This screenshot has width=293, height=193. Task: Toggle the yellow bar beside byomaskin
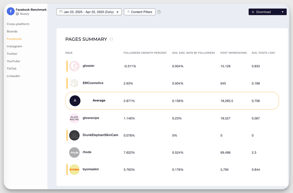[x=67, y=169]
